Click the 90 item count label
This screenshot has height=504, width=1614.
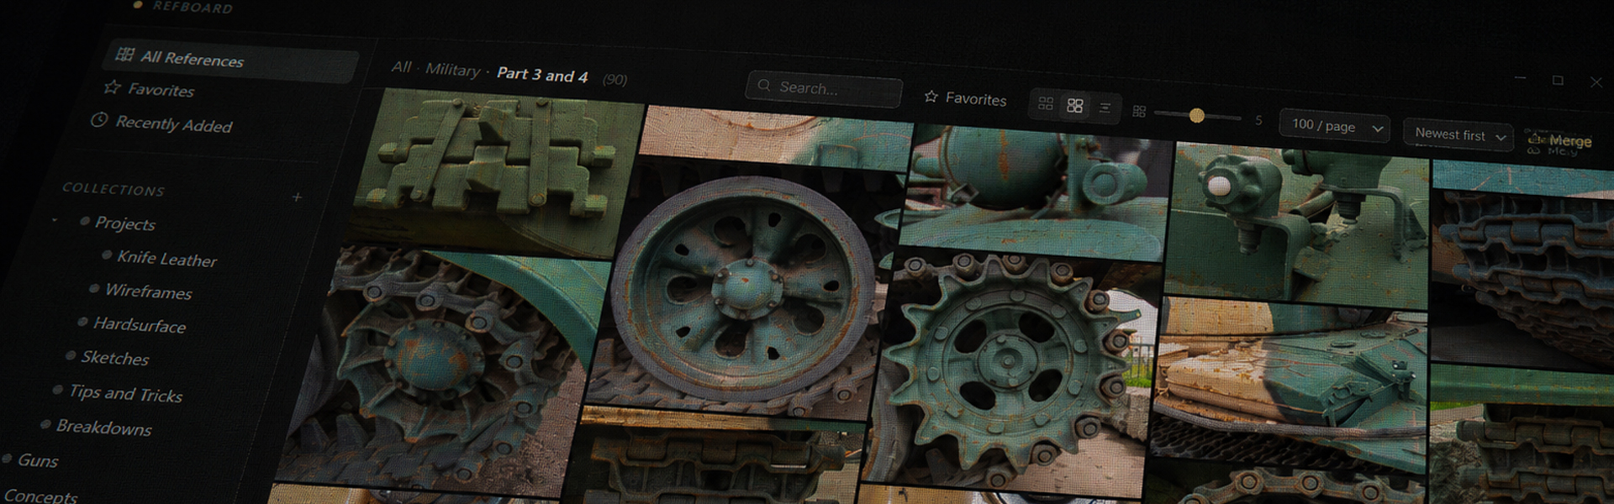(614, 80)
